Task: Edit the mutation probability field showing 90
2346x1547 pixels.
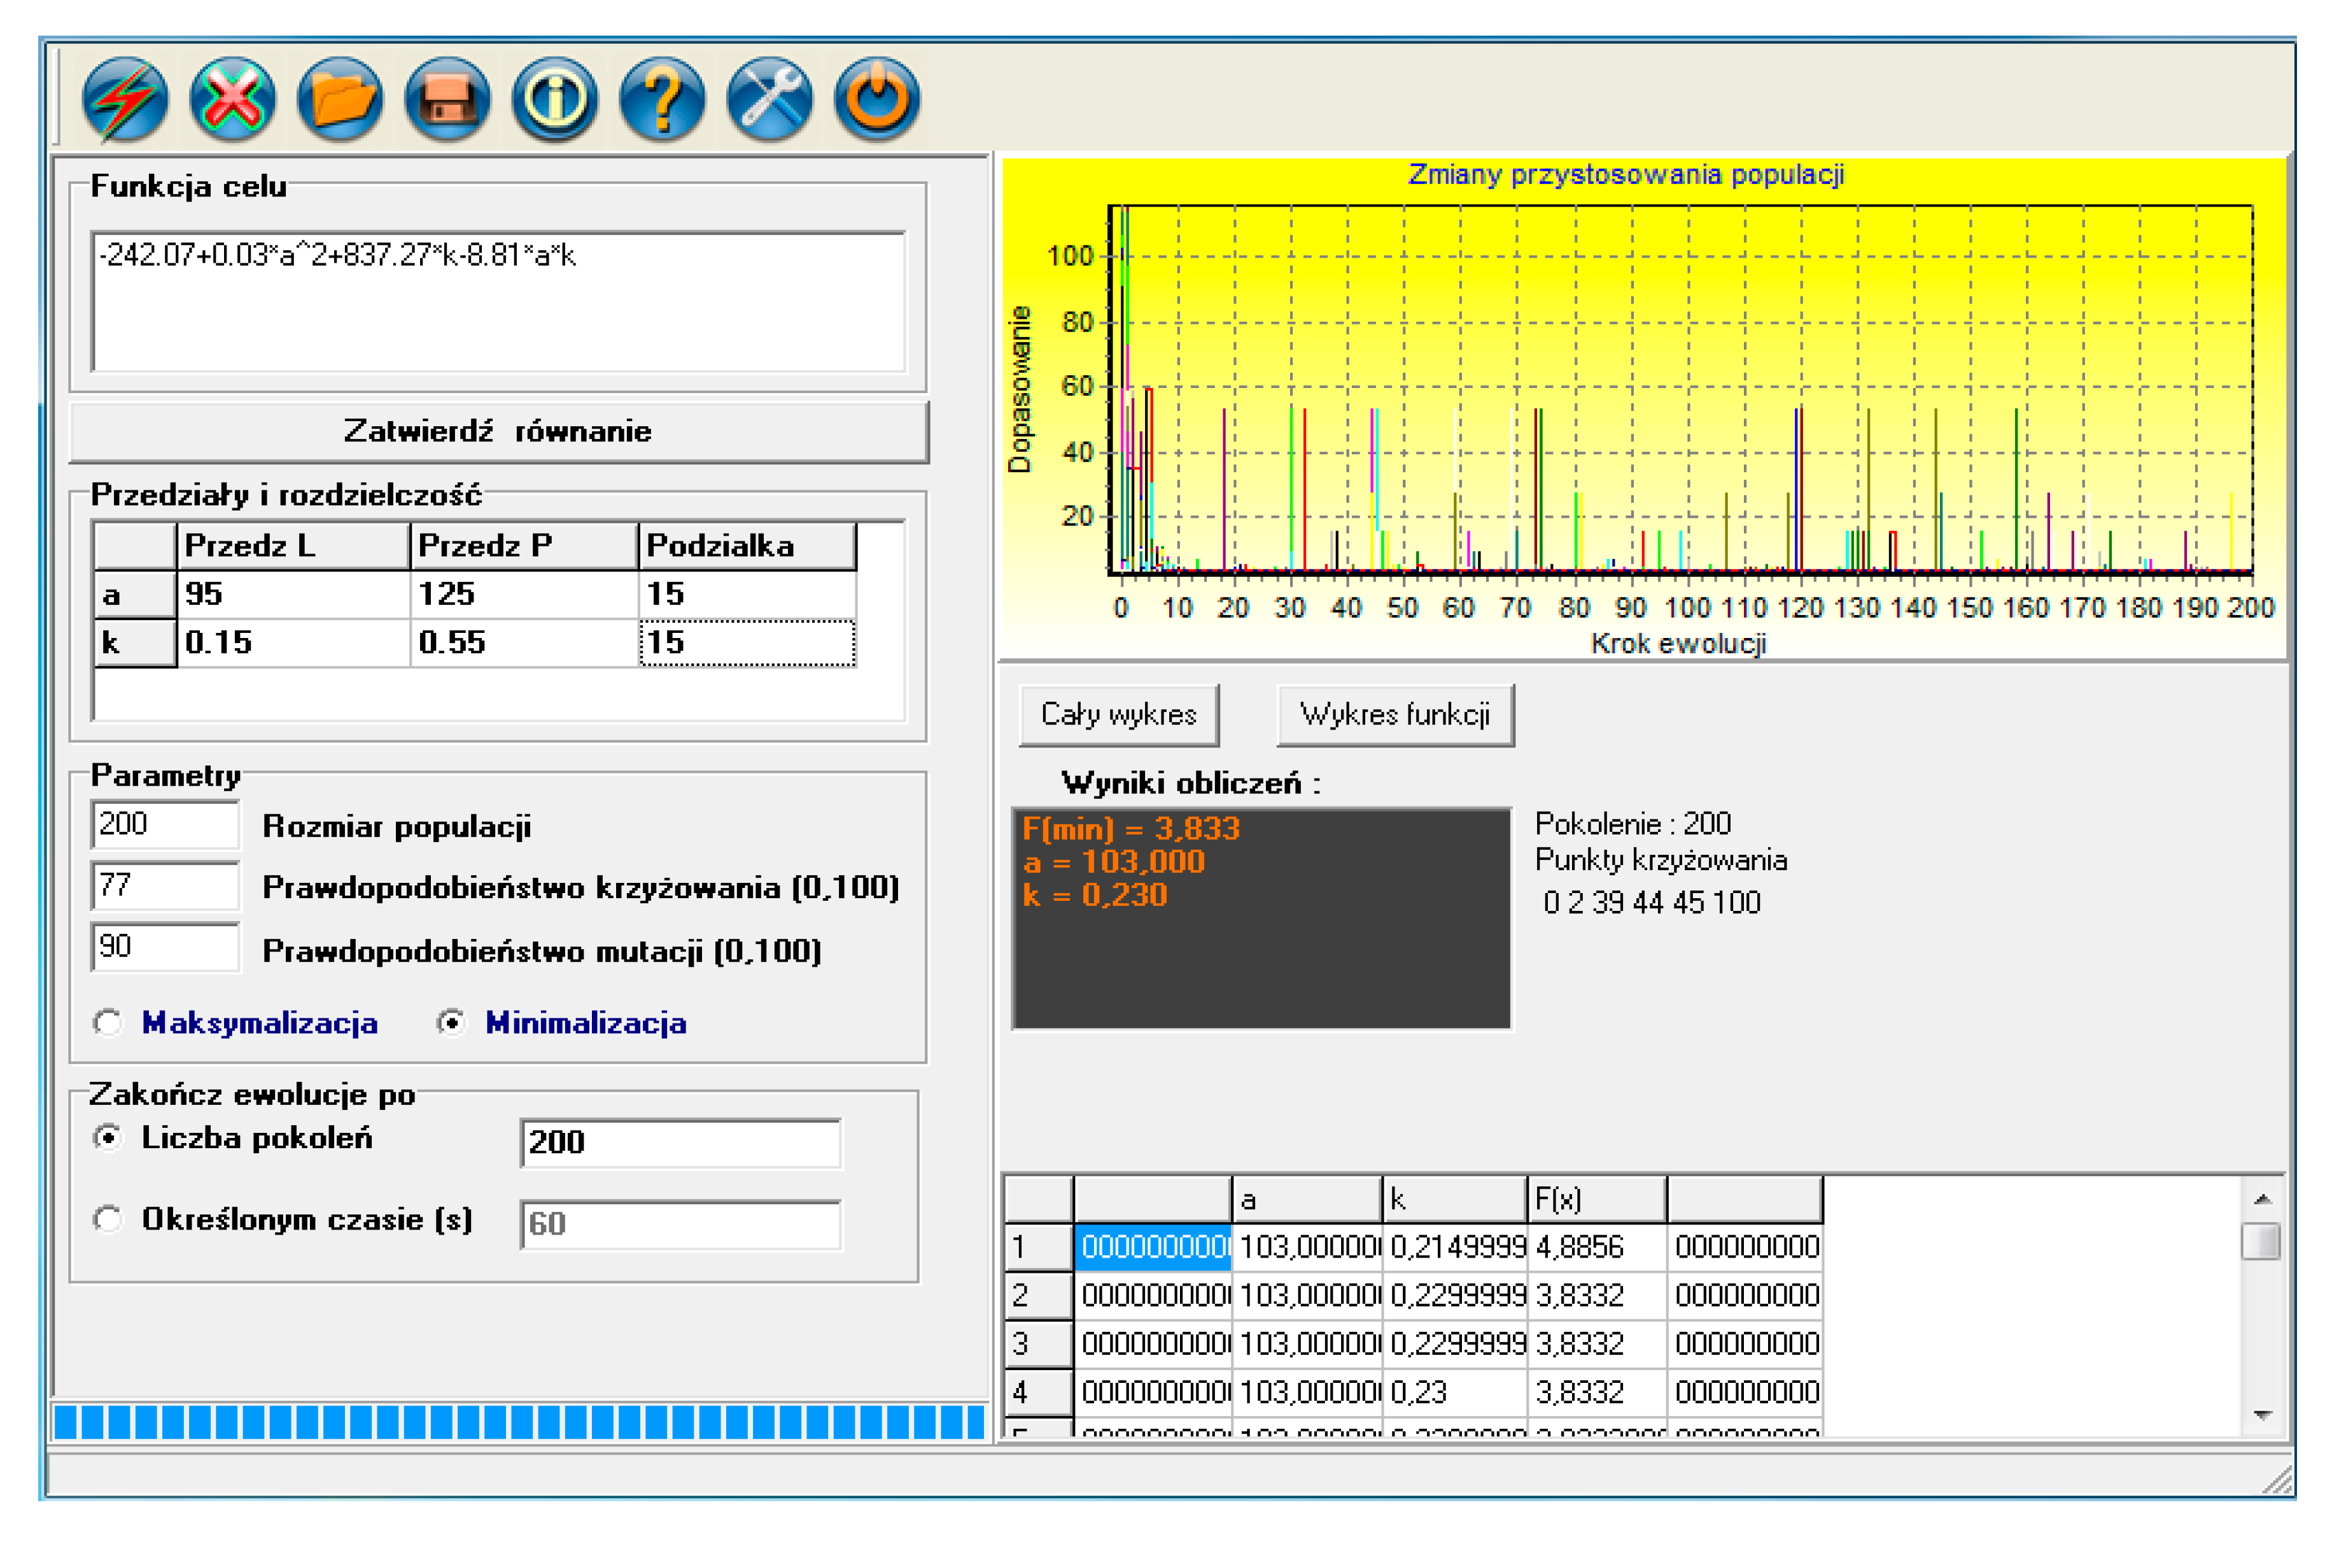Action: click(165, 947)
